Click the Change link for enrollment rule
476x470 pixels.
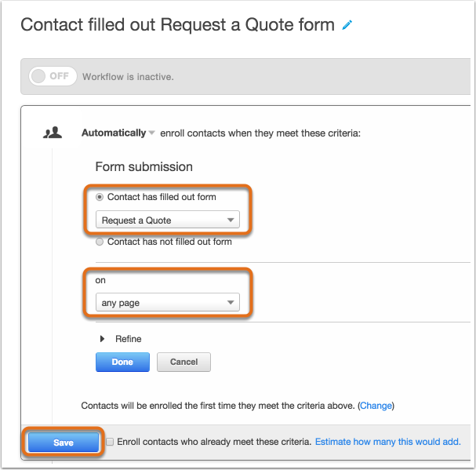(376, 406)
